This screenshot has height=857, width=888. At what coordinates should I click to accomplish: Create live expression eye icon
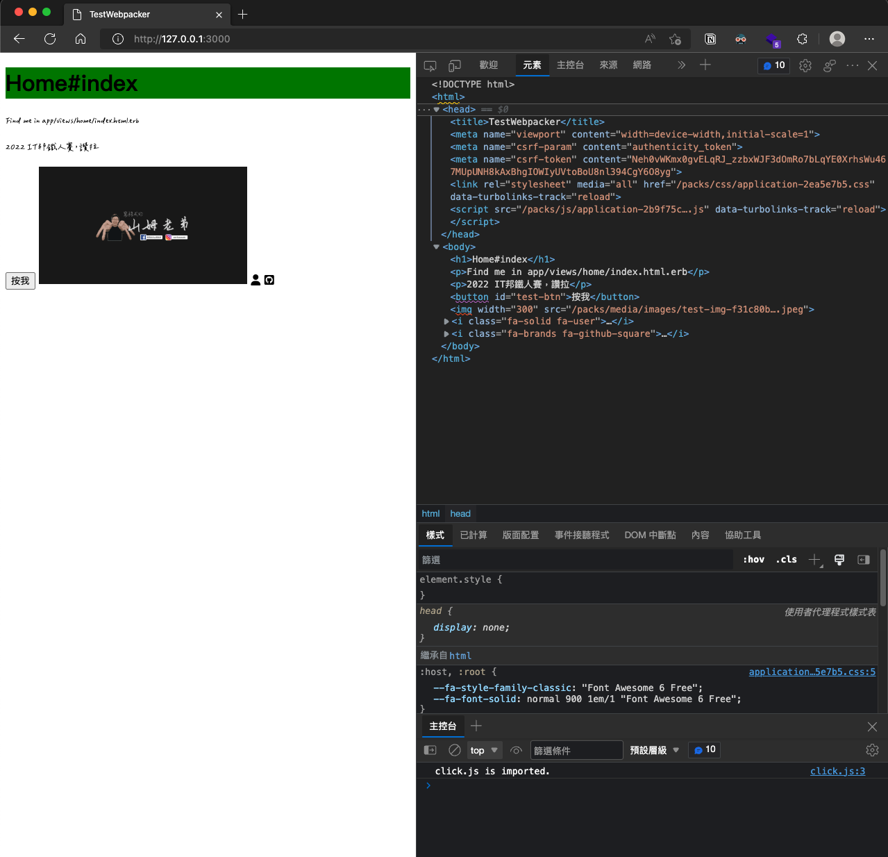[x=516, y=750]
